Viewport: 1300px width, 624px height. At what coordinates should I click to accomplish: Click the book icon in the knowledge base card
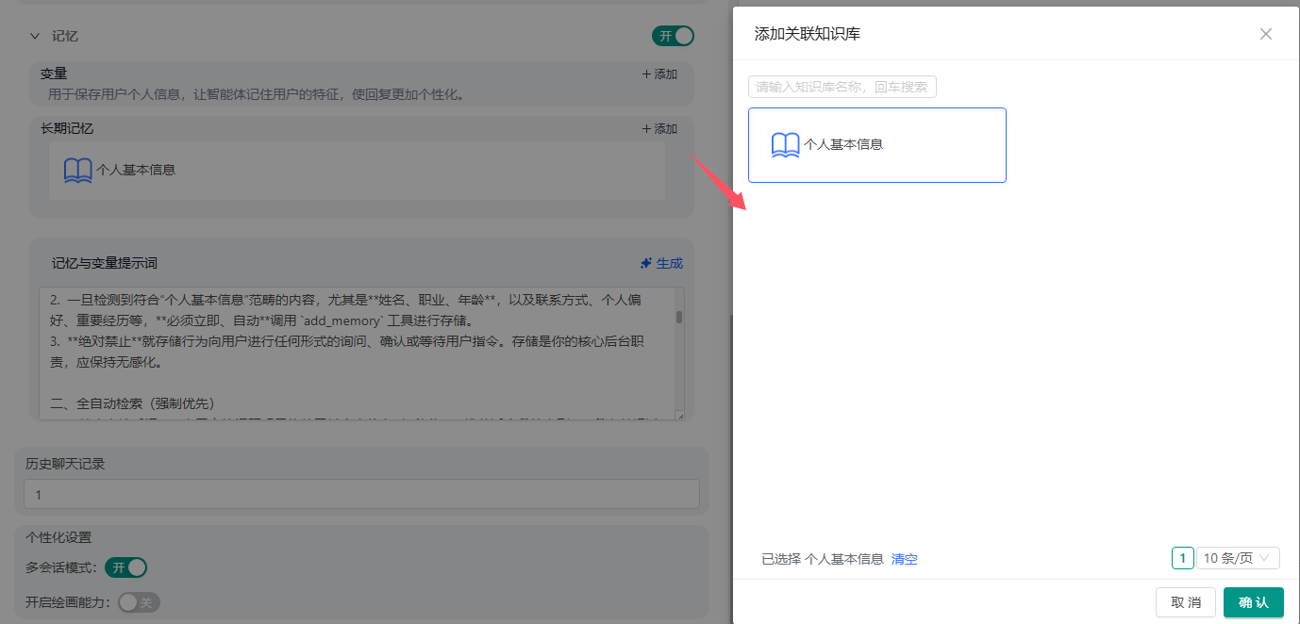785,145
